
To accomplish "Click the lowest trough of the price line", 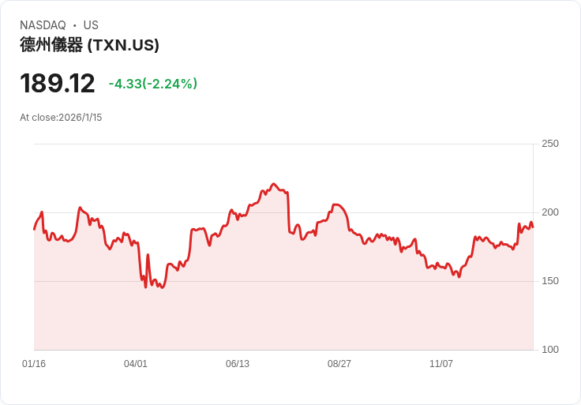I will (x=161, y=287).
